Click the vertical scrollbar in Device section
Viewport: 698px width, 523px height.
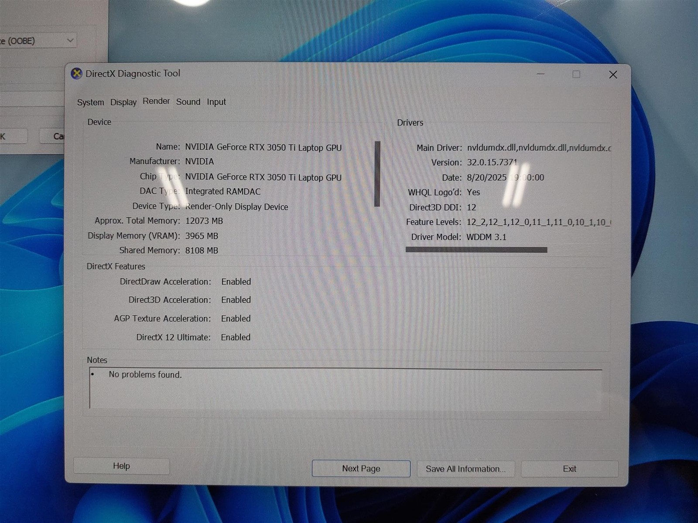377,173
